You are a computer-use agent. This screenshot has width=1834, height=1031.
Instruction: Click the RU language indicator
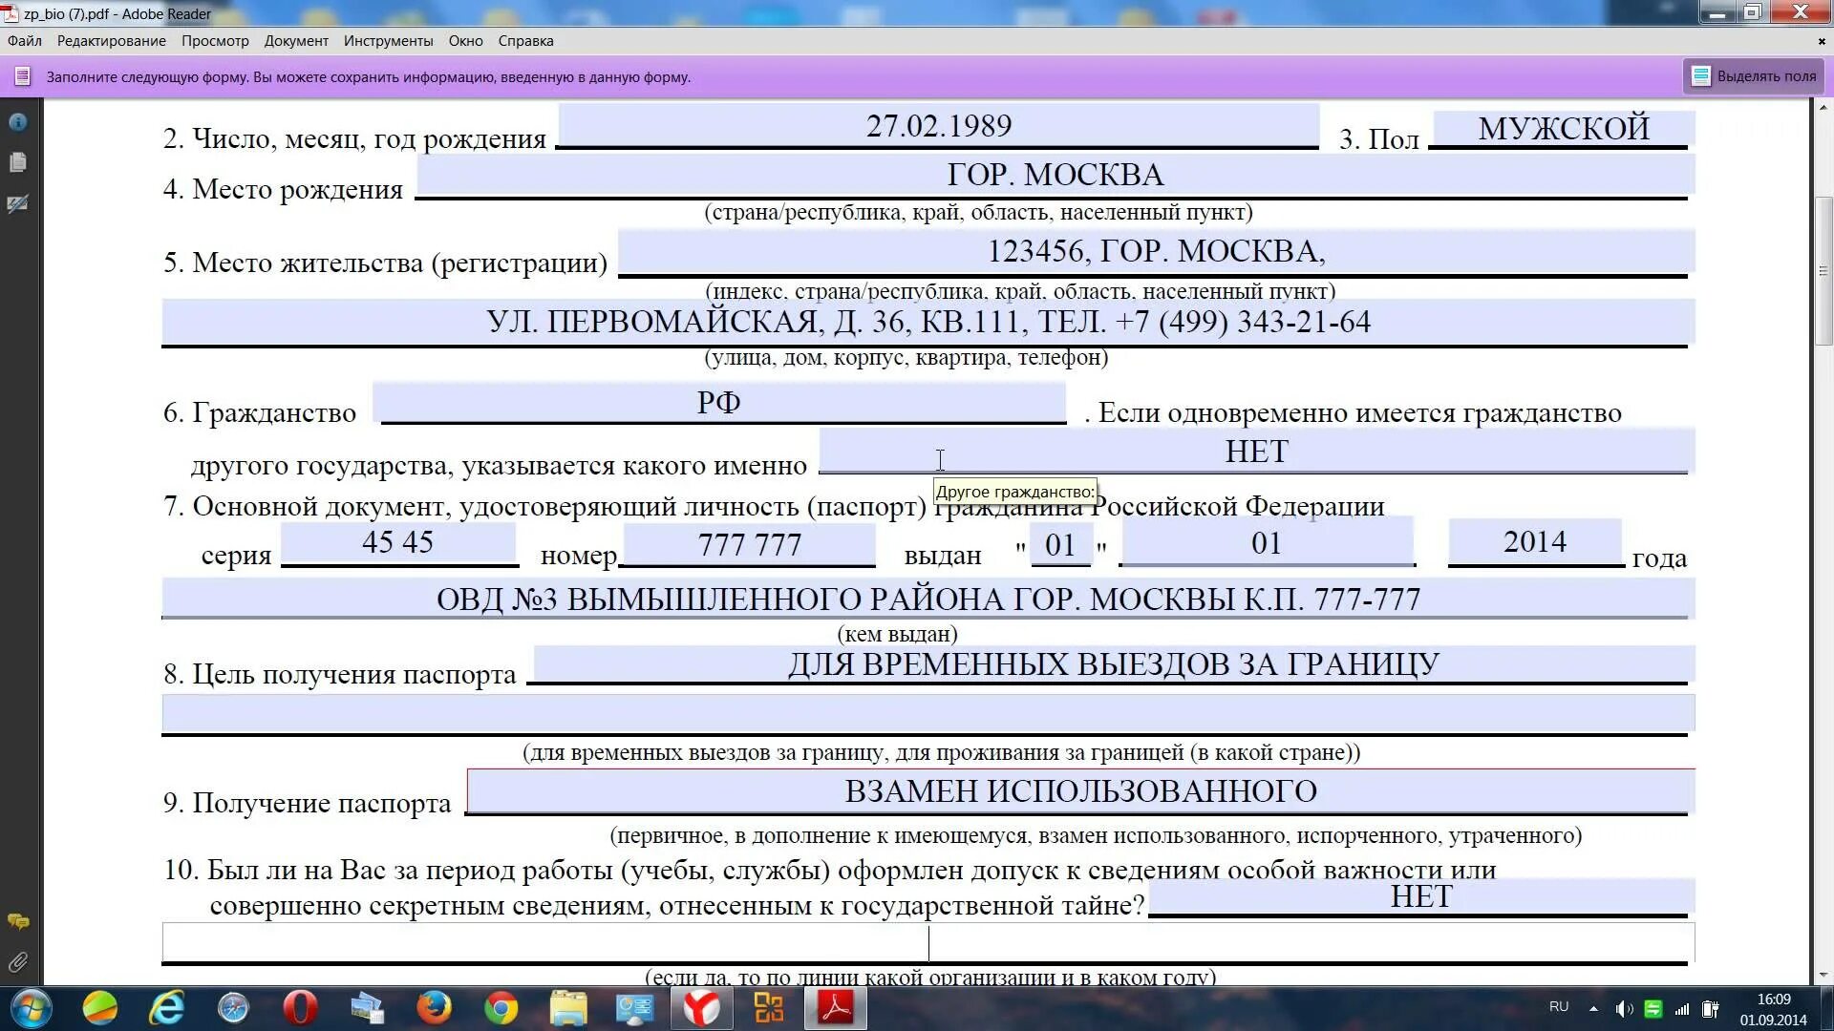coord(1559,1007)
